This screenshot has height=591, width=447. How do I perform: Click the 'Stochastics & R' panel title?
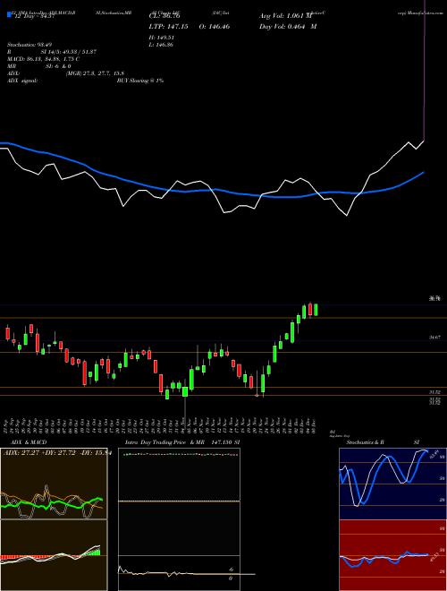(x=366, y=442)
